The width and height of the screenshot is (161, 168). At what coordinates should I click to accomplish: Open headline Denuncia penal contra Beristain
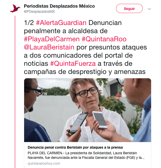coord(75,147)
